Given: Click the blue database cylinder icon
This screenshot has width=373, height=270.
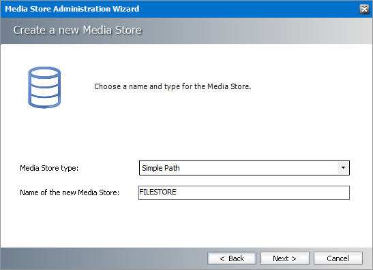Looking at the screenshot, I should click(44, 87).
